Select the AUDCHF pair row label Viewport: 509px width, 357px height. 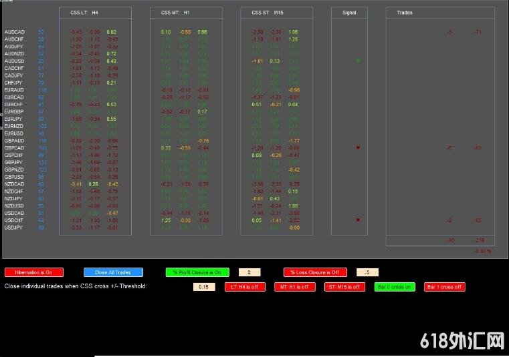coord(14,39)
